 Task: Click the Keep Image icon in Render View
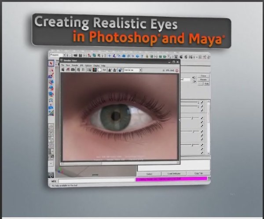click(110, 70)
